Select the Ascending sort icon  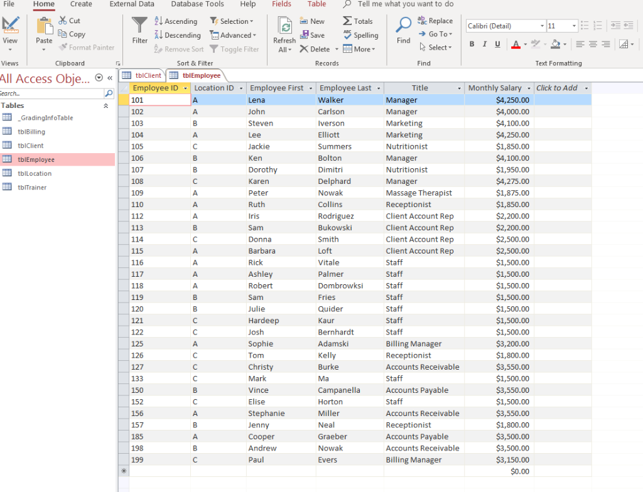tap(159, 21)
